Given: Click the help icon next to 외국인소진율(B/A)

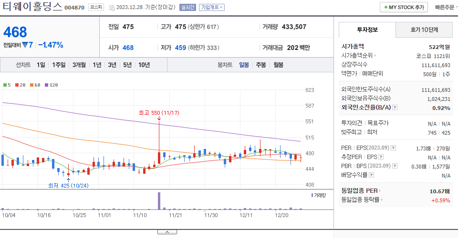Looking at the screenshot, I should pyautogui.click(x=395, y=108).
